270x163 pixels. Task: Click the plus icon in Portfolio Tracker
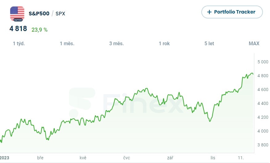(209, 12)
